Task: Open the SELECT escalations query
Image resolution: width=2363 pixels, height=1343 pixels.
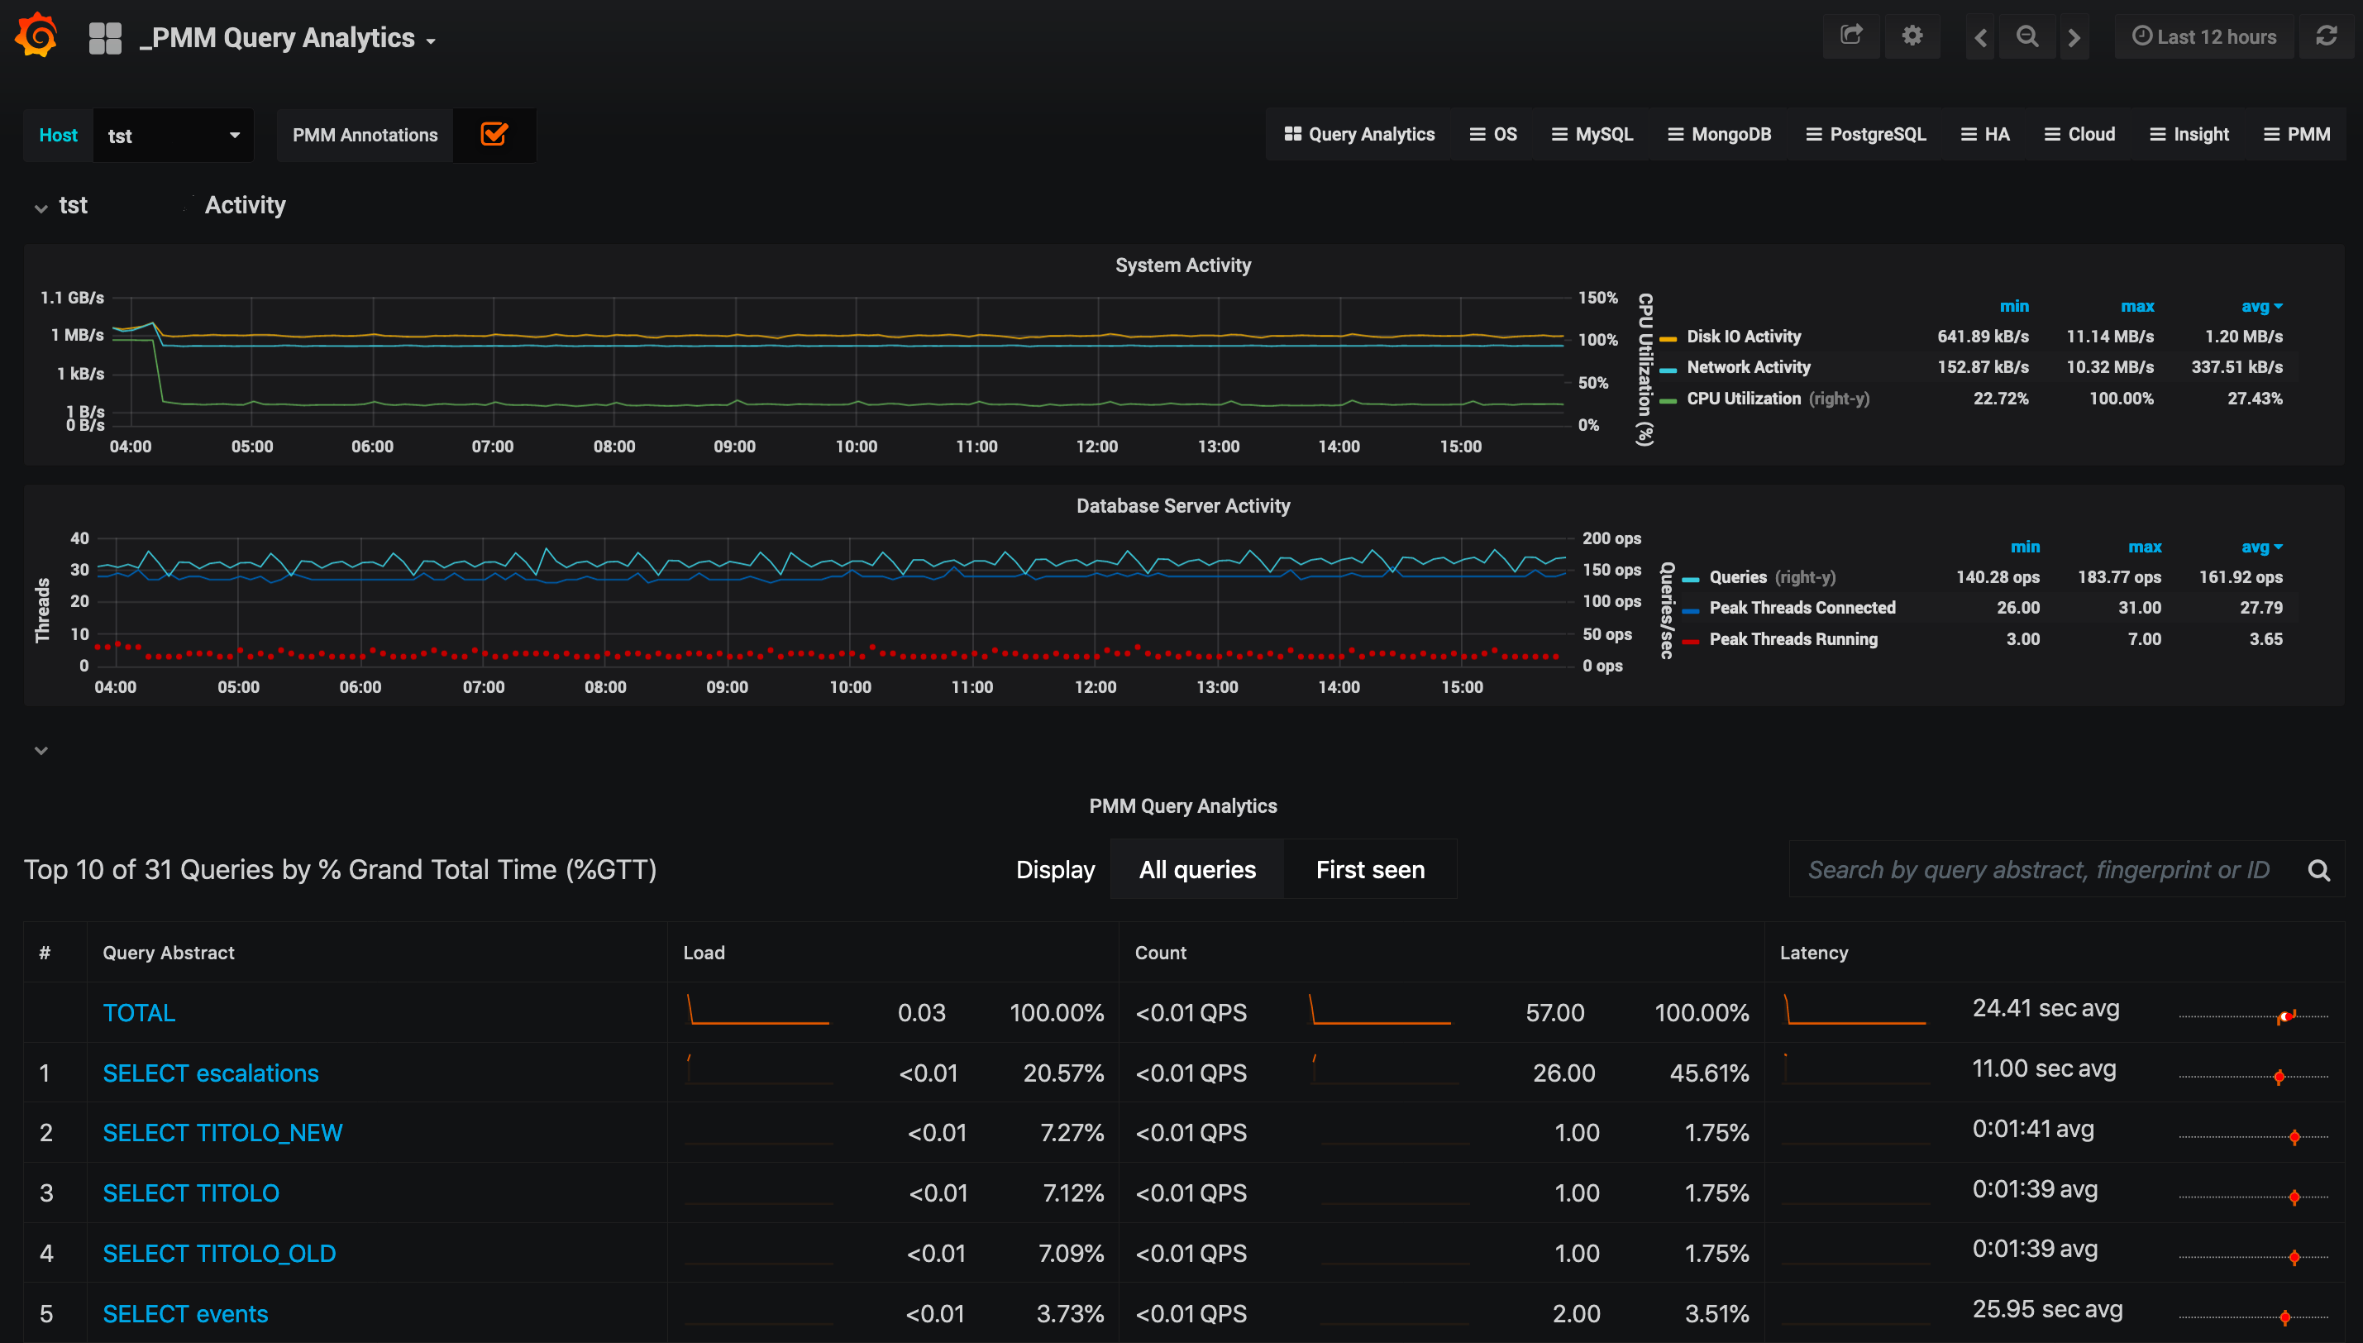Action: click(210, 1073)
